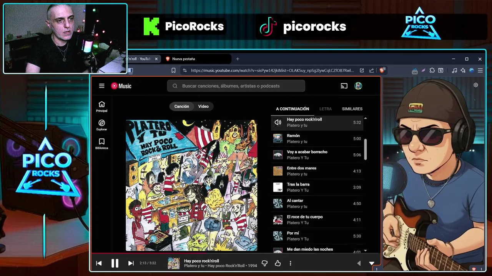
Task: Click the browser address bar URL
Action: (x=272, y=71)
